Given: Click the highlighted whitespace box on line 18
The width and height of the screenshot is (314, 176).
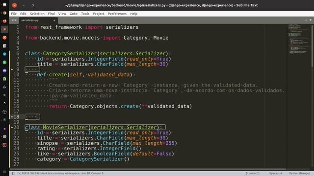Looking at the screenshot, I should (x=32, y=117).
